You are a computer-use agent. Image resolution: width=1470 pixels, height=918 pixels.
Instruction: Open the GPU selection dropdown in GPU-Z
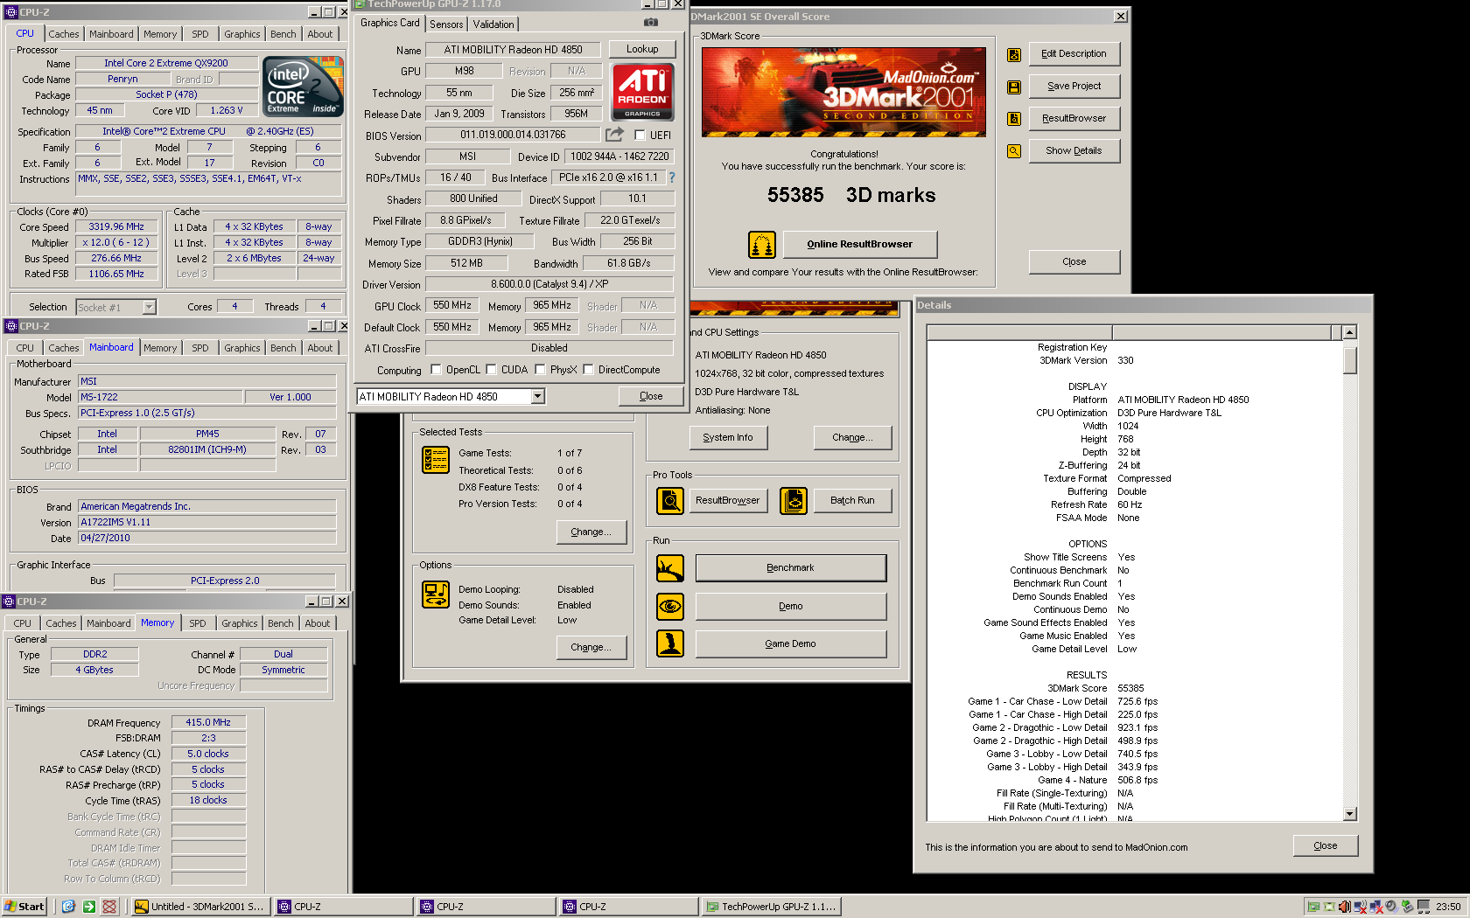tap(538, 397)
